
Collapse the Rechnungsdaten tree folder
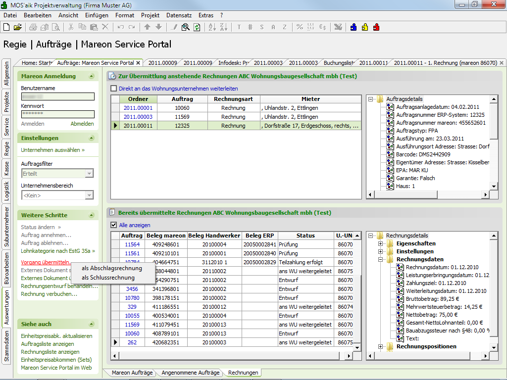tap(380, 259)
